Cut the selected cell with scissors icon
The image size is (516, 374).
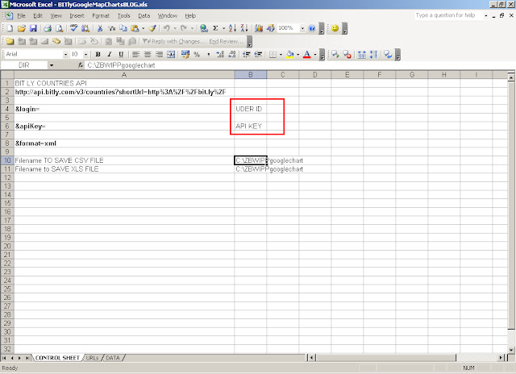100,28
